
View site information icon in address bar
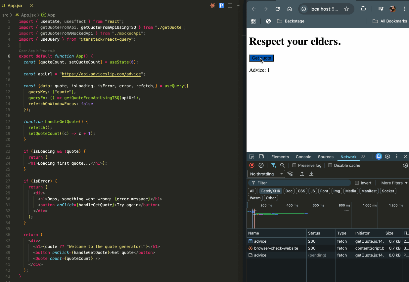coord(304,9)
